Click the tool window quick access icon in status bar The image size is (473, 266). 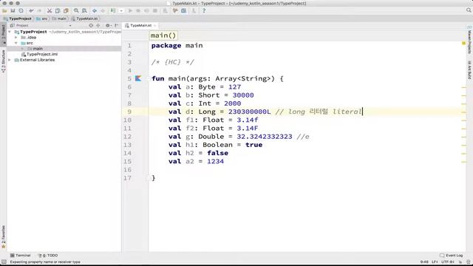coord(4,262)
